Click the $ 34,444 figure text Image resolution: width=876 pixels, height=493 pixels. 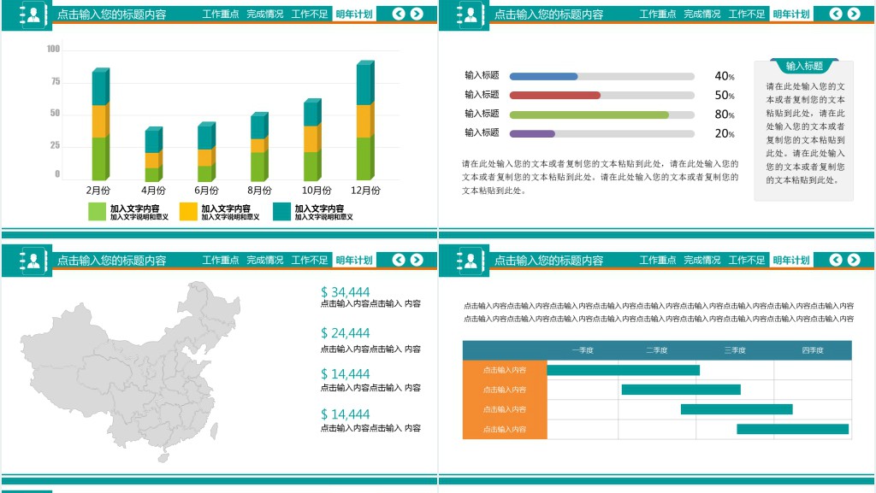(346, 292)
